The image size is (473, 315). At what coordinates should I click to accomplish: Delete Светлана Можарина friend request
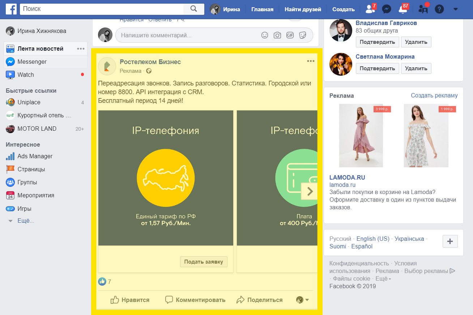coord(416,68)
